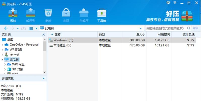The image size is (201, 101).
Task: Click the 桌面 desktop icon in tree
Action: (x=4, y=40)
